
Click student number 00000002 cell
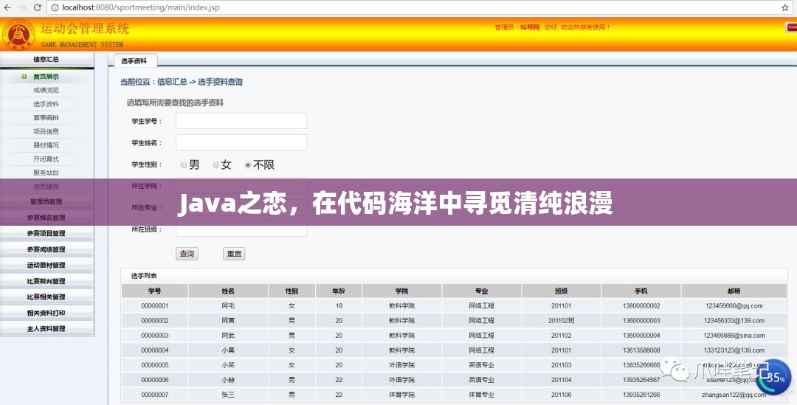point(155,321)
